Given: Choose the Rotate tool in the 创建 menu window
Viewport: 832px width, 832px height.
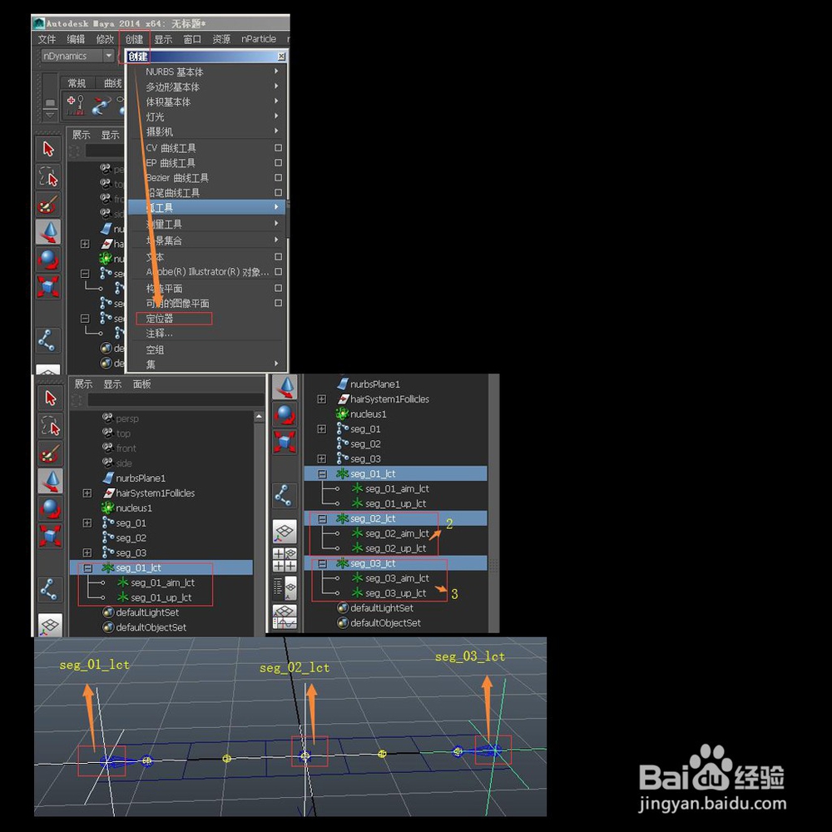Looking at the screenshot, I should (x=48, y=260).
